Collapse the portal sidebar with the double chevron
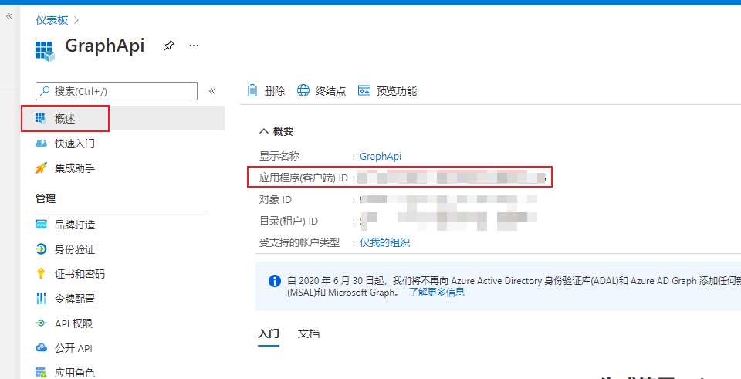 [9, 16]
